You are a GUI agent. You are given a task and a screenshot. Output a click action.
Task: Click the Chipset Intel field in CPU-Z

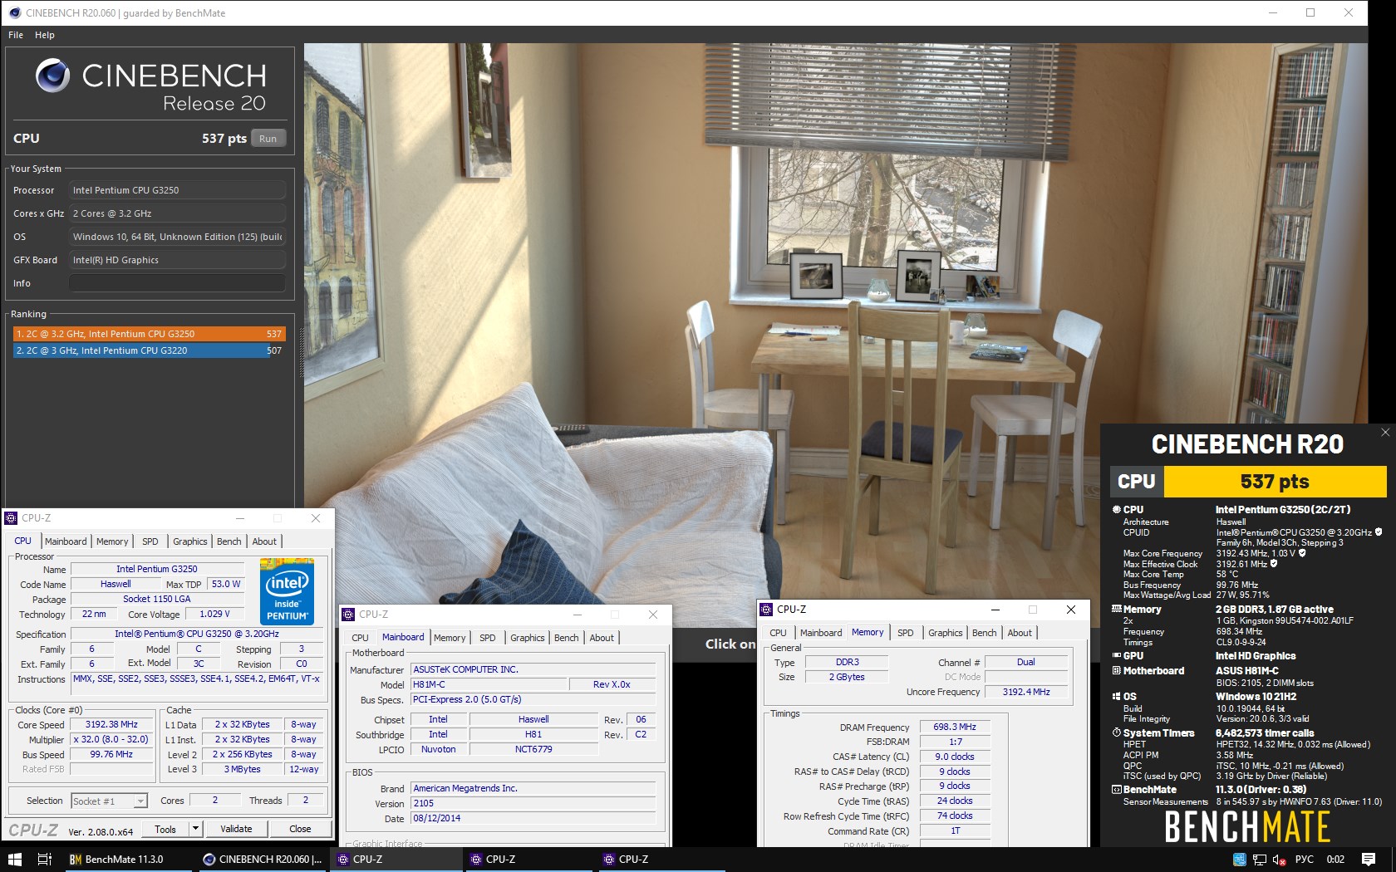tap(438, 719)
